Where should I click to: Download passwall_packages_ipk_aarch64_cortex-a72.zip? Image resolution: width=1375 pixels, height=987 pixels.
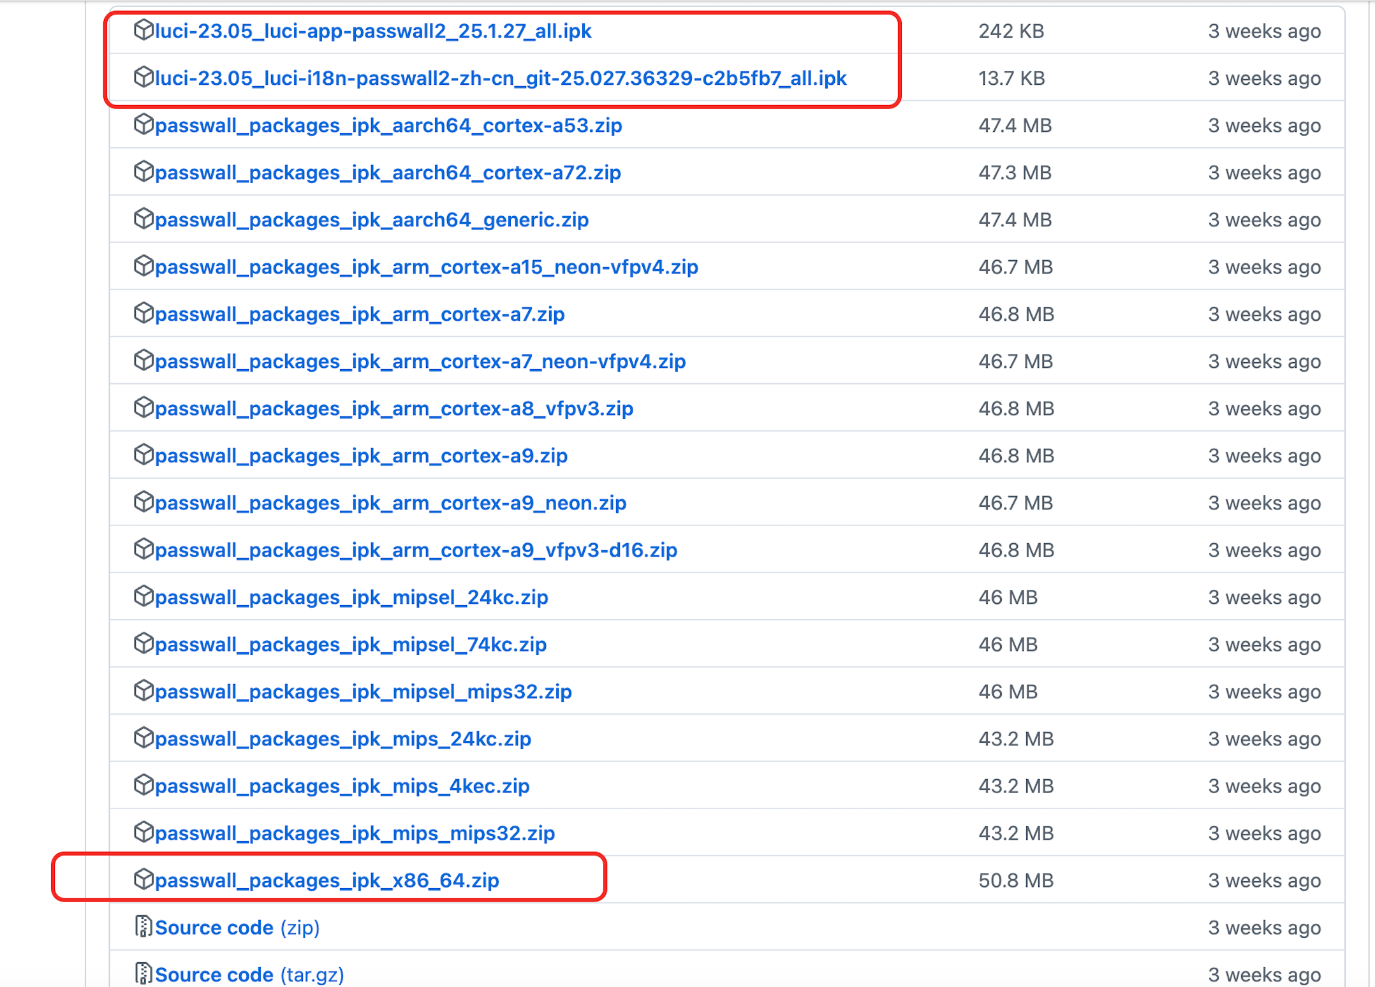[388, 173]
